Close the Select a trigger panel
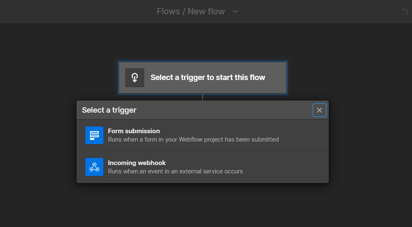This screenshot has height=227, width=412. 319,110
